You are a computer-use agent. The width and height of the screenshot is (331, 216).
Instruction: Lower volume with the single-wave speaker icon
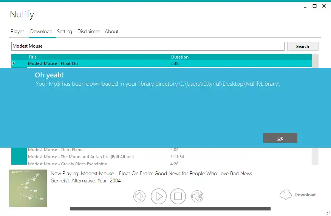(139, 196)
